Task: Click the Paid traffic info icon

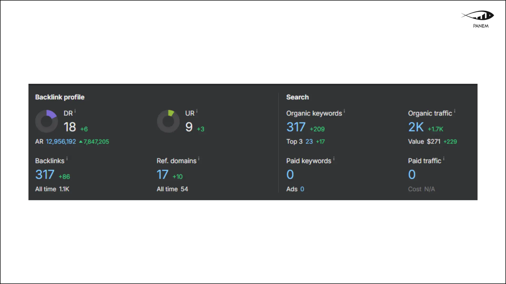Action: coord(444,159)
